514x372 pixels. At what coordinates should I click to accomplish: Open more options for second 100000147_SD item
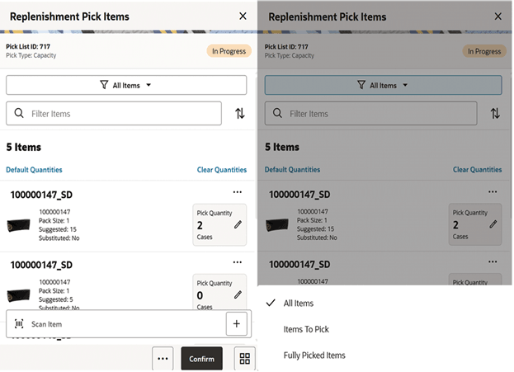pos(238,262)
